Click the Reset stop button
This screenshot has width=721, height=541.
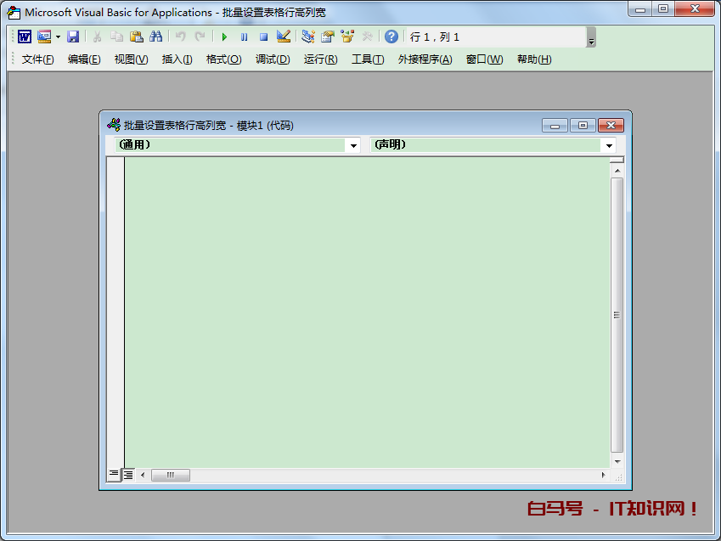coord(263,37)
